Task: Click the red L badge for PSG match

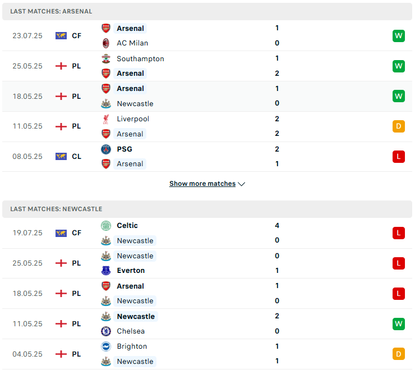Action: pos(398,157)
